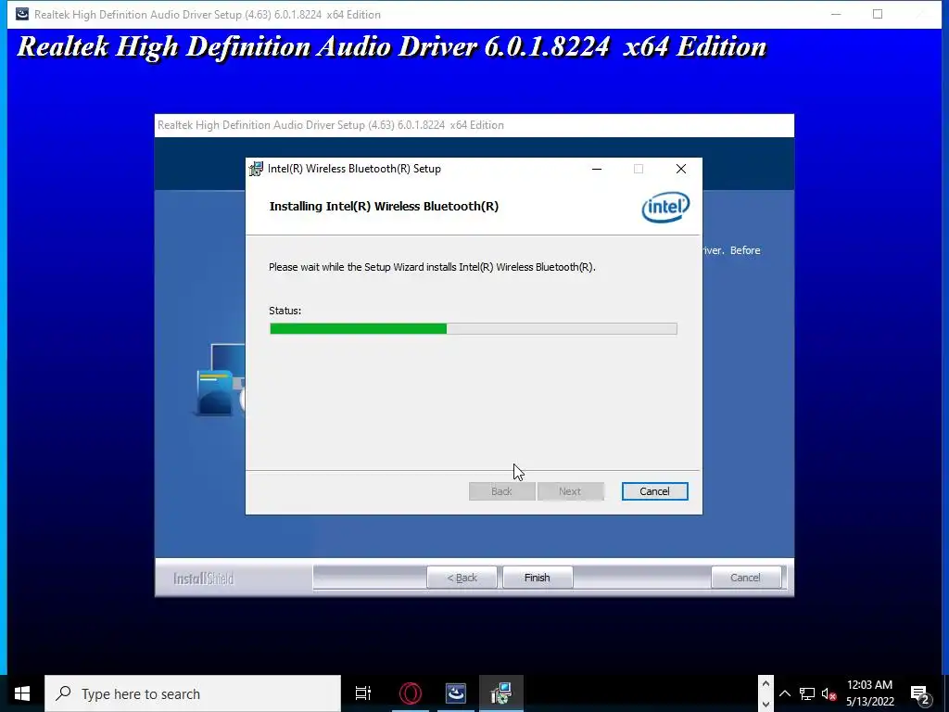949x712 pixels.
Task: Click the "Please wait while the Setup Wizard" message
Action: click(x=432, y=267)
